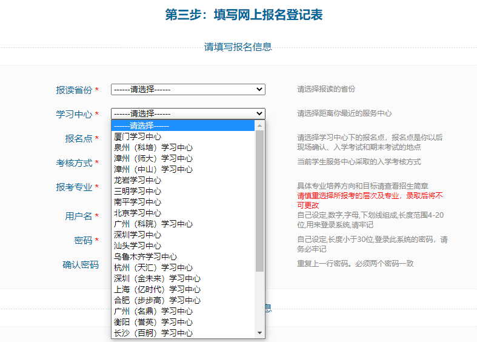The height and width of the screenshot is (342, 477).
Task: Click the hint 重复上一行密码。必须两个密码一致
Action: click(x=355, y=264)
